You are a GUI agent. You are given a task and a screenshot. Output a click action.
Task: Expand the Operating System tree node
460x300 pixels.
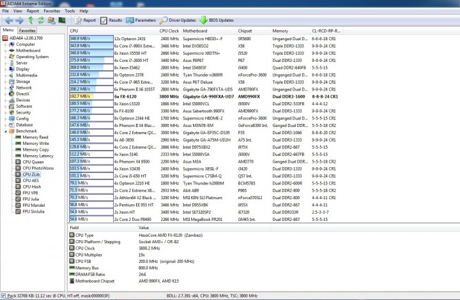tap(6, 57)
